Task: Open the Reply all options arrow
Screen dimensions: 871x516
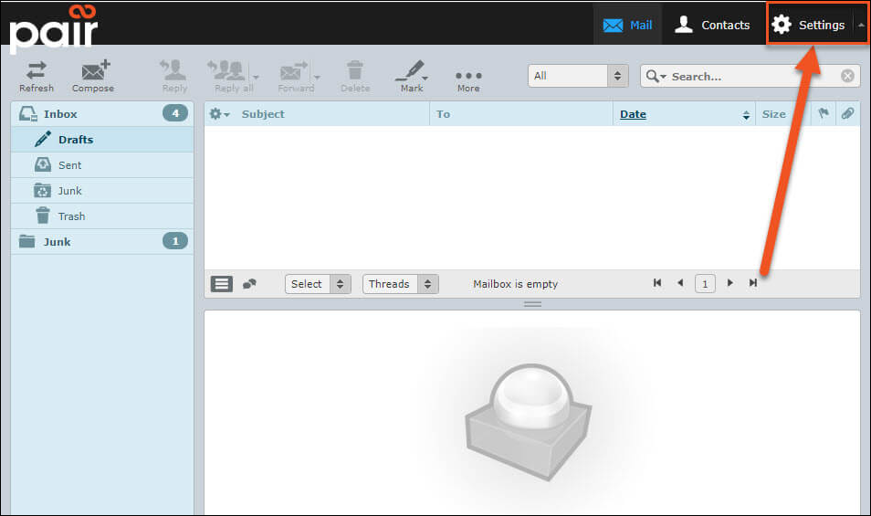Action: point(256,77)
